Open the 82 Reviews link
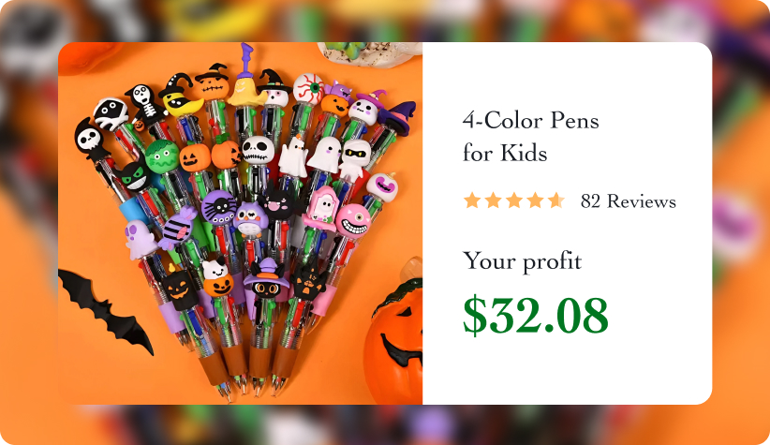Viewport: 770px width, 445px height. coord(628,201)
